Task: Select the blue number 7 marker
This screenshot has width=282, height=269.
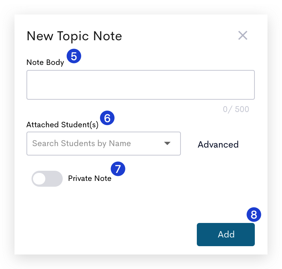Action: tap(118, 169)
